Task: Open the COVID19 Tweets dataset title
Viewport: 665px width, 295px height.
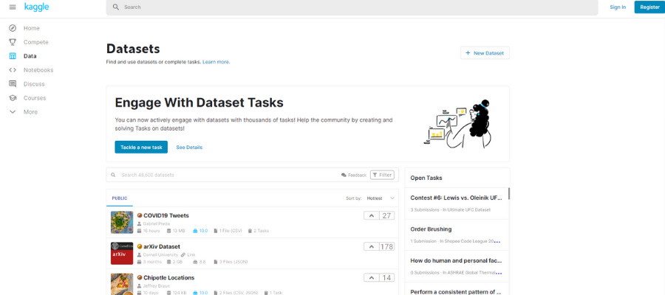Action: (166, 215)
